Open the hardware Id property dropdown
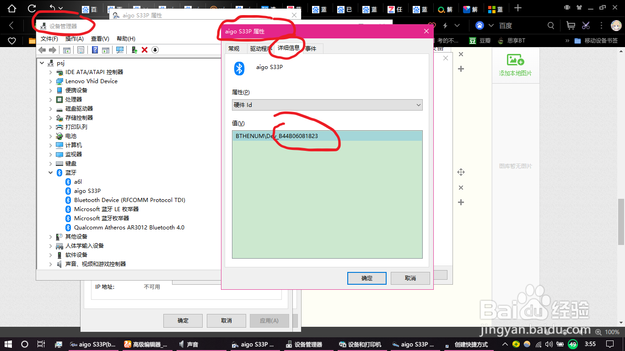Screen dimensions: 625x351 coord(327,105)
